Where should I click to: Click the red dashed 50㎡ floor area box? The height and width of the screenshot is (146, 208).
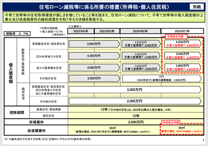click(x=182, y=129)
